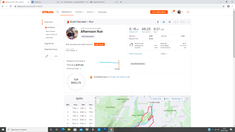Select the Matched Runs sidebar tab
Screen dimensions: 235x132
[51, 49]
